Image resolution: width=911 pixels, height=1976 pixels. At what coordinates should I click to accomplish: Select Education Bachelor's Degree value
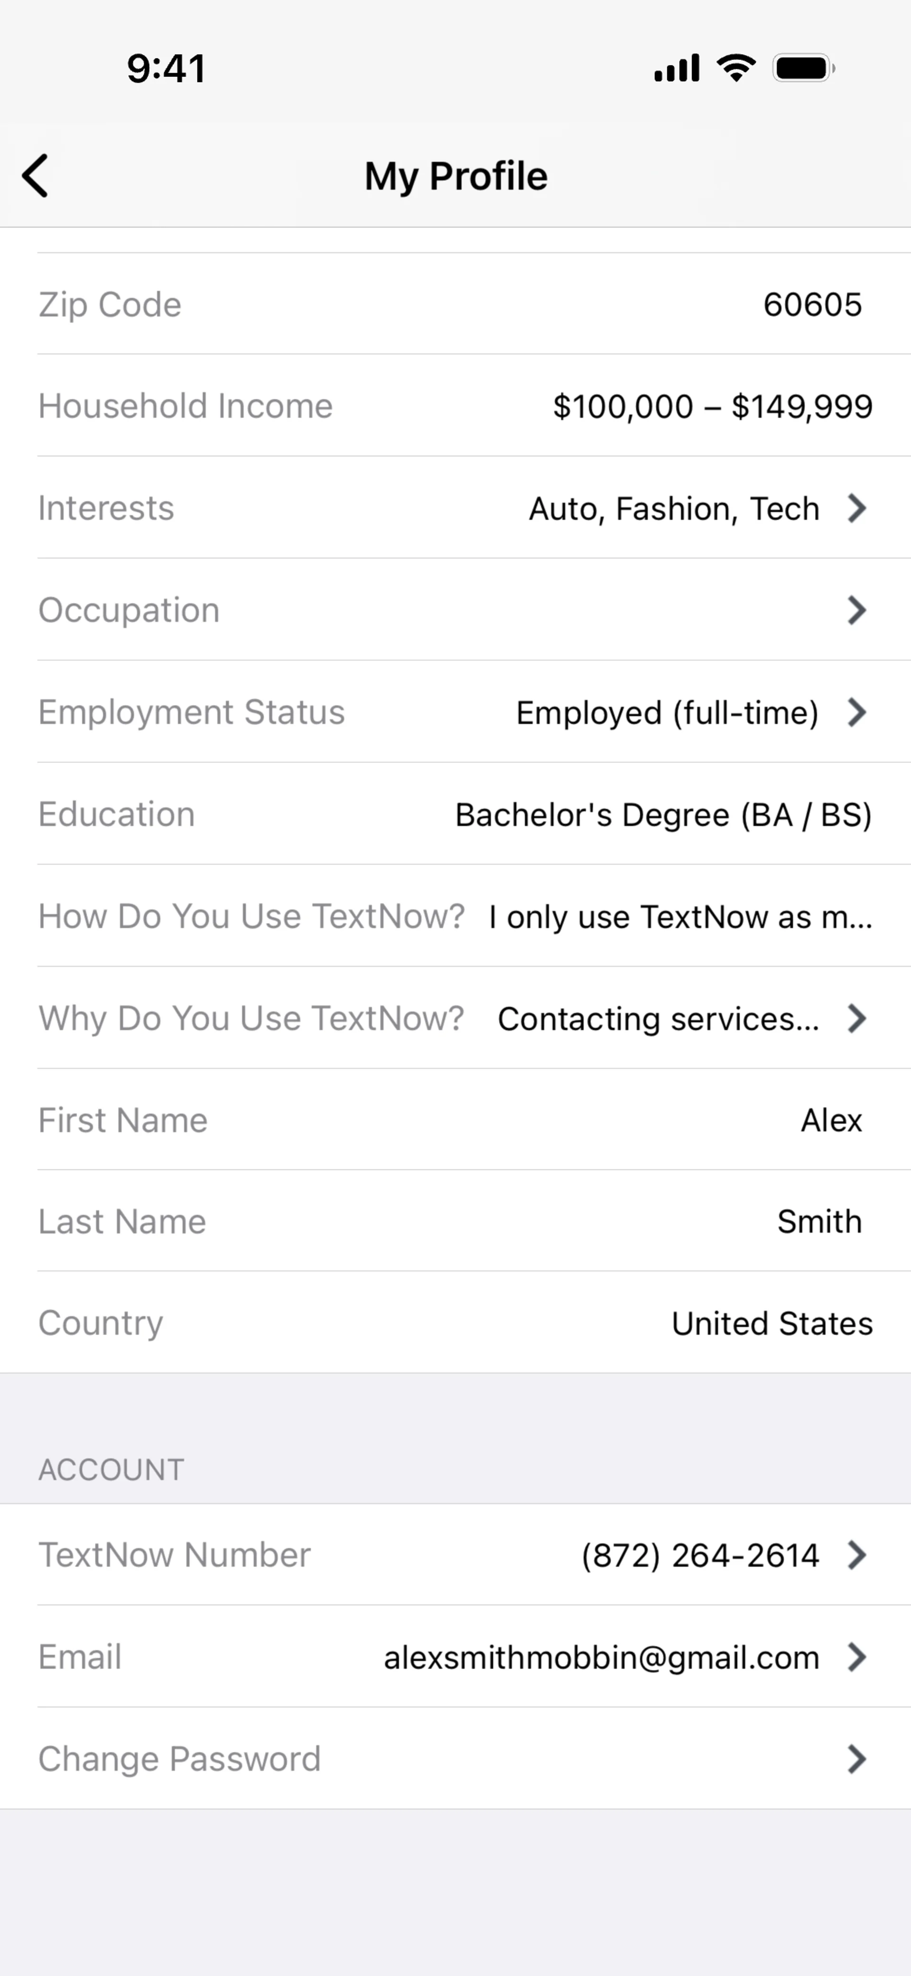pyautogui.click(x=663, y=815)
